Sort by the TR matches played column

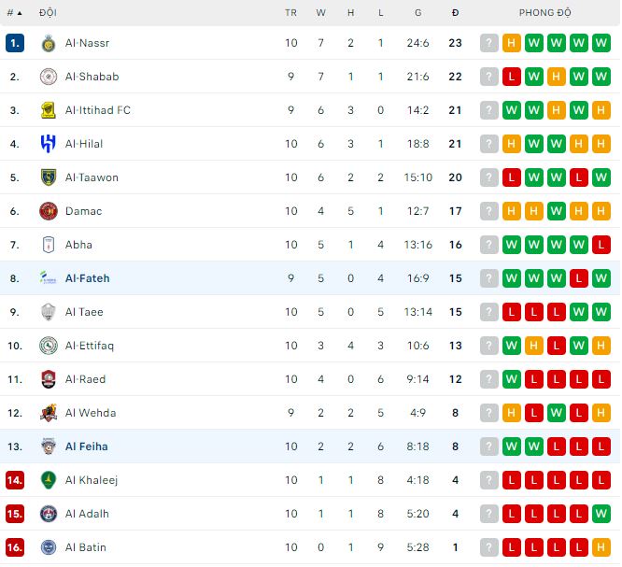291,13
